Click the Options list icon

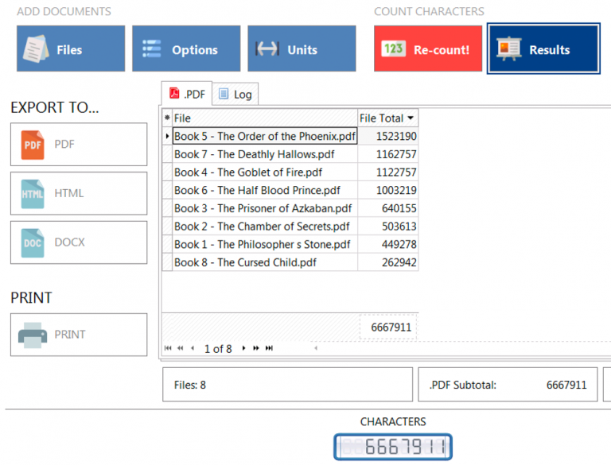(x=152, y=48)
